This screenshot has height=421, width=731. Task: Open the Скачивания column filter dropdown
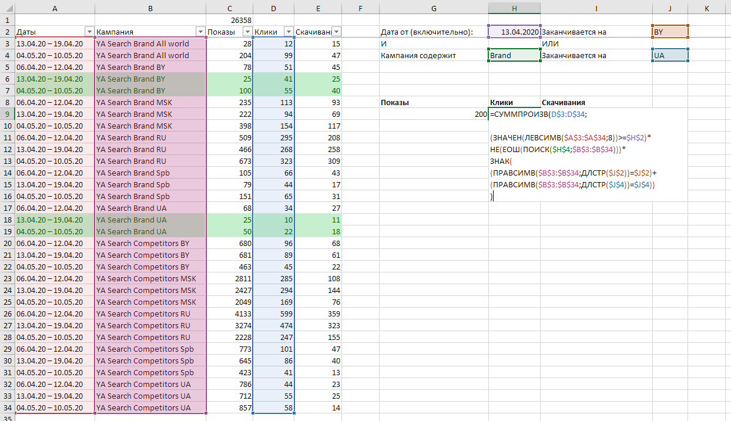[x=337, y=32]
